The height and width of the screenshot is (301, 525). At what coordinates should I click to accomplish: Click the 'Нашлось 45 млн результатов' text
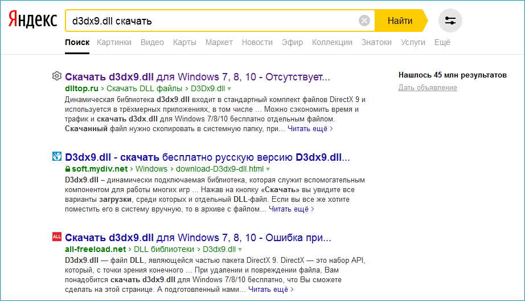[452, 75]
